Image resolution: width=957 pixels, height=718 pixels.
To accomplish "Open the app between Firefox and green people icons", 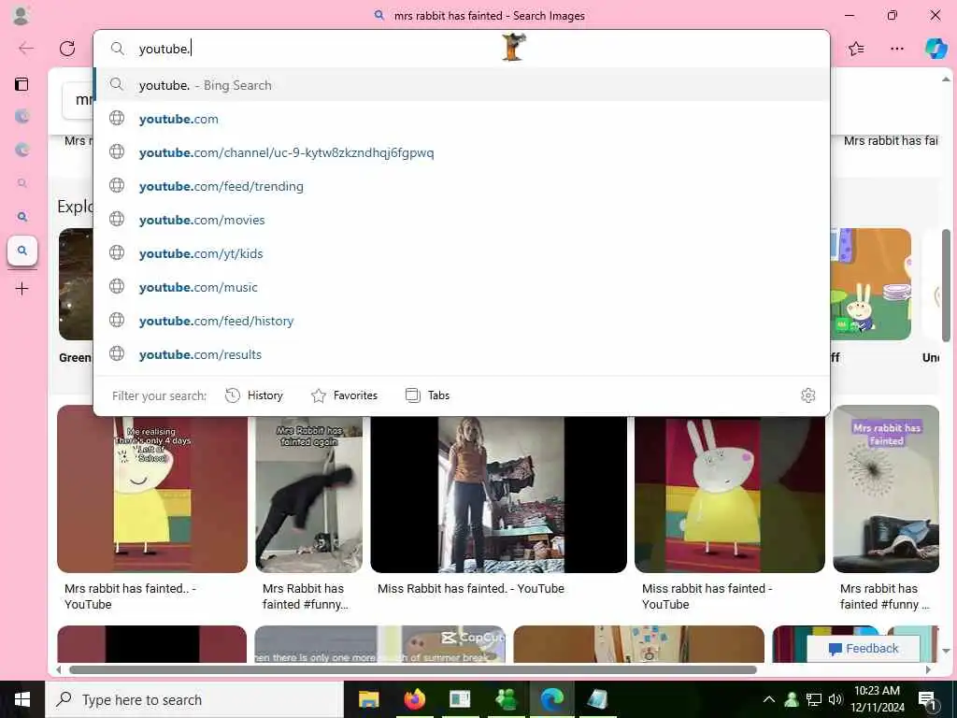I will point(460,699).
